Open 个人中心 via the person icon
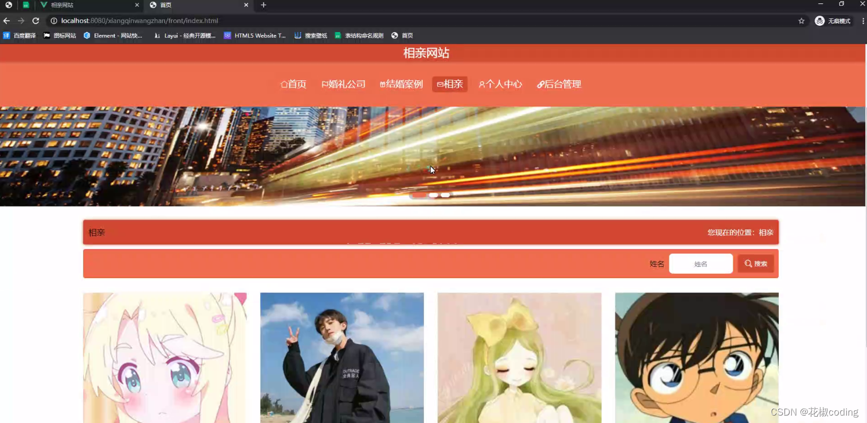Screen dimensions: 867x423 483,84
